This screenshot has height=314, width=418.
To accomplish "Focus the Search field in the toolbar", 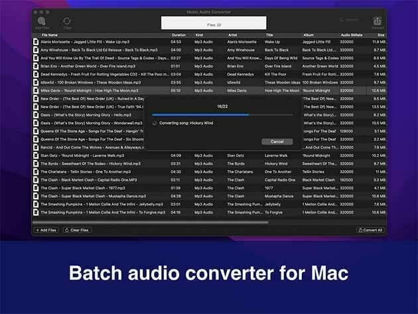I will (350, 20).
